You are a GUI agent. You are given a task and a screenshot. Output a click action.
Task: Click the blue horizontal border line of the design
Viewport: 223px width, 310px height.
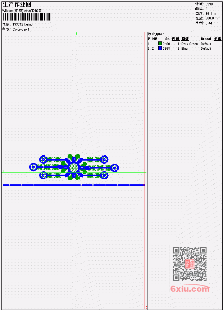click(x=73, y=185)
